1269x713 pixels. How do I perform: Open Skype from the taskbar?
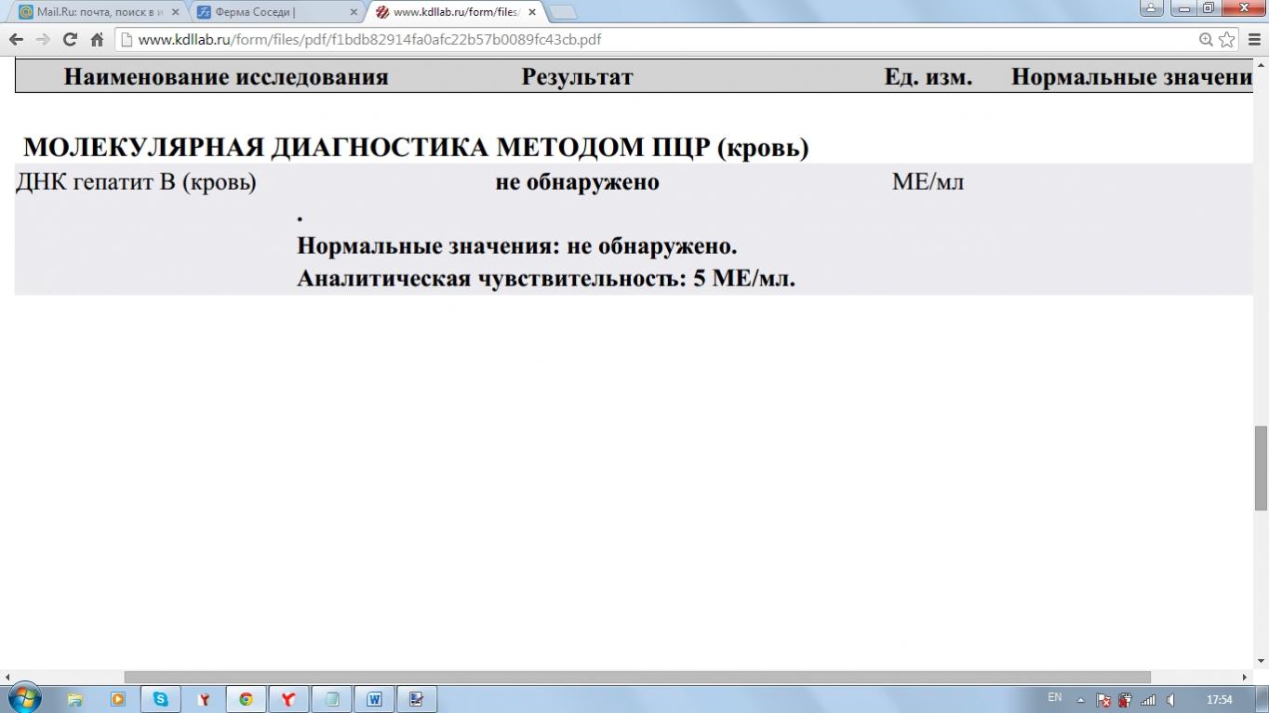coord(161,699)
